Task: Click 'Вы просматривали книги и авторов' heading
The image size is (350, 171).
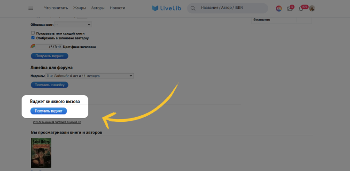Action: (67, 133)
